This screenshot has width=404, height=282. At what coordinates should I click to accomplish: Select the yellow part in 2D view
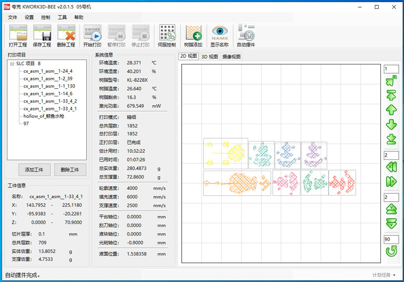click(x=226, y=154)
